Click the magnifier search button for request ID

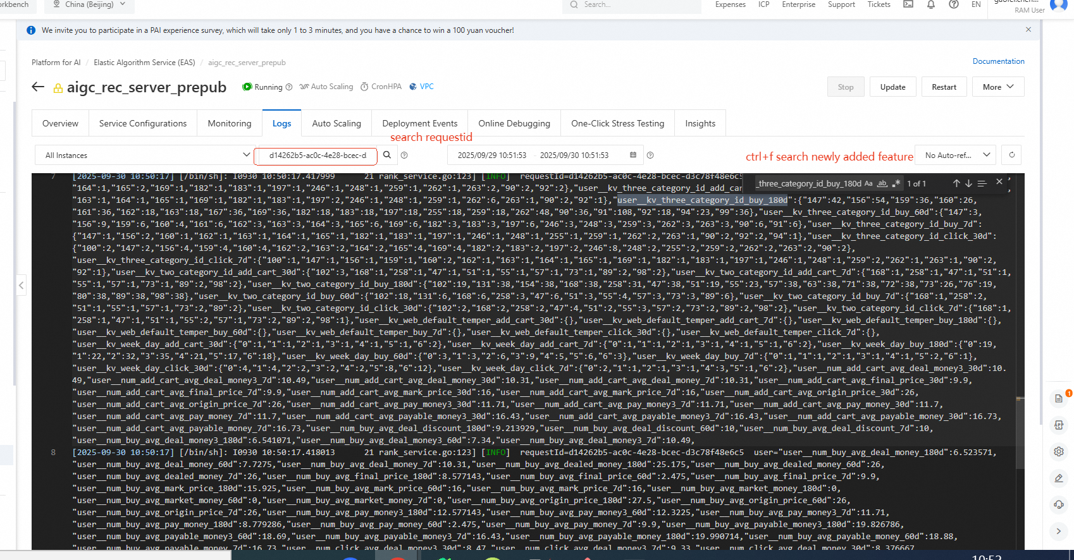pyautogui.click(x=387, y=155)
